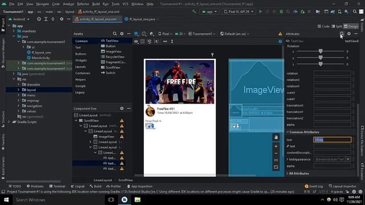This screenshot has height=205, width=365.
Task: Click the column layout icon in design toolbar
Action: [x=143, y=42]
